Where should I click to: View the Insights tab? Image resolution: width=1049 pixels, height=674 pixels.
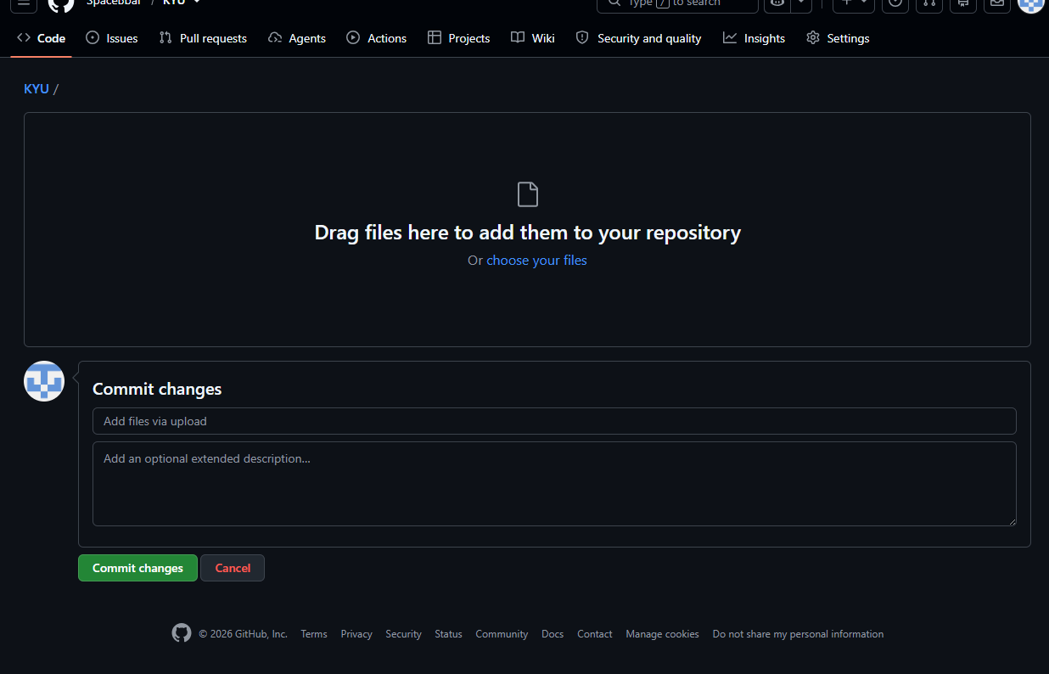pyautogui.click(x=754, y=38)
